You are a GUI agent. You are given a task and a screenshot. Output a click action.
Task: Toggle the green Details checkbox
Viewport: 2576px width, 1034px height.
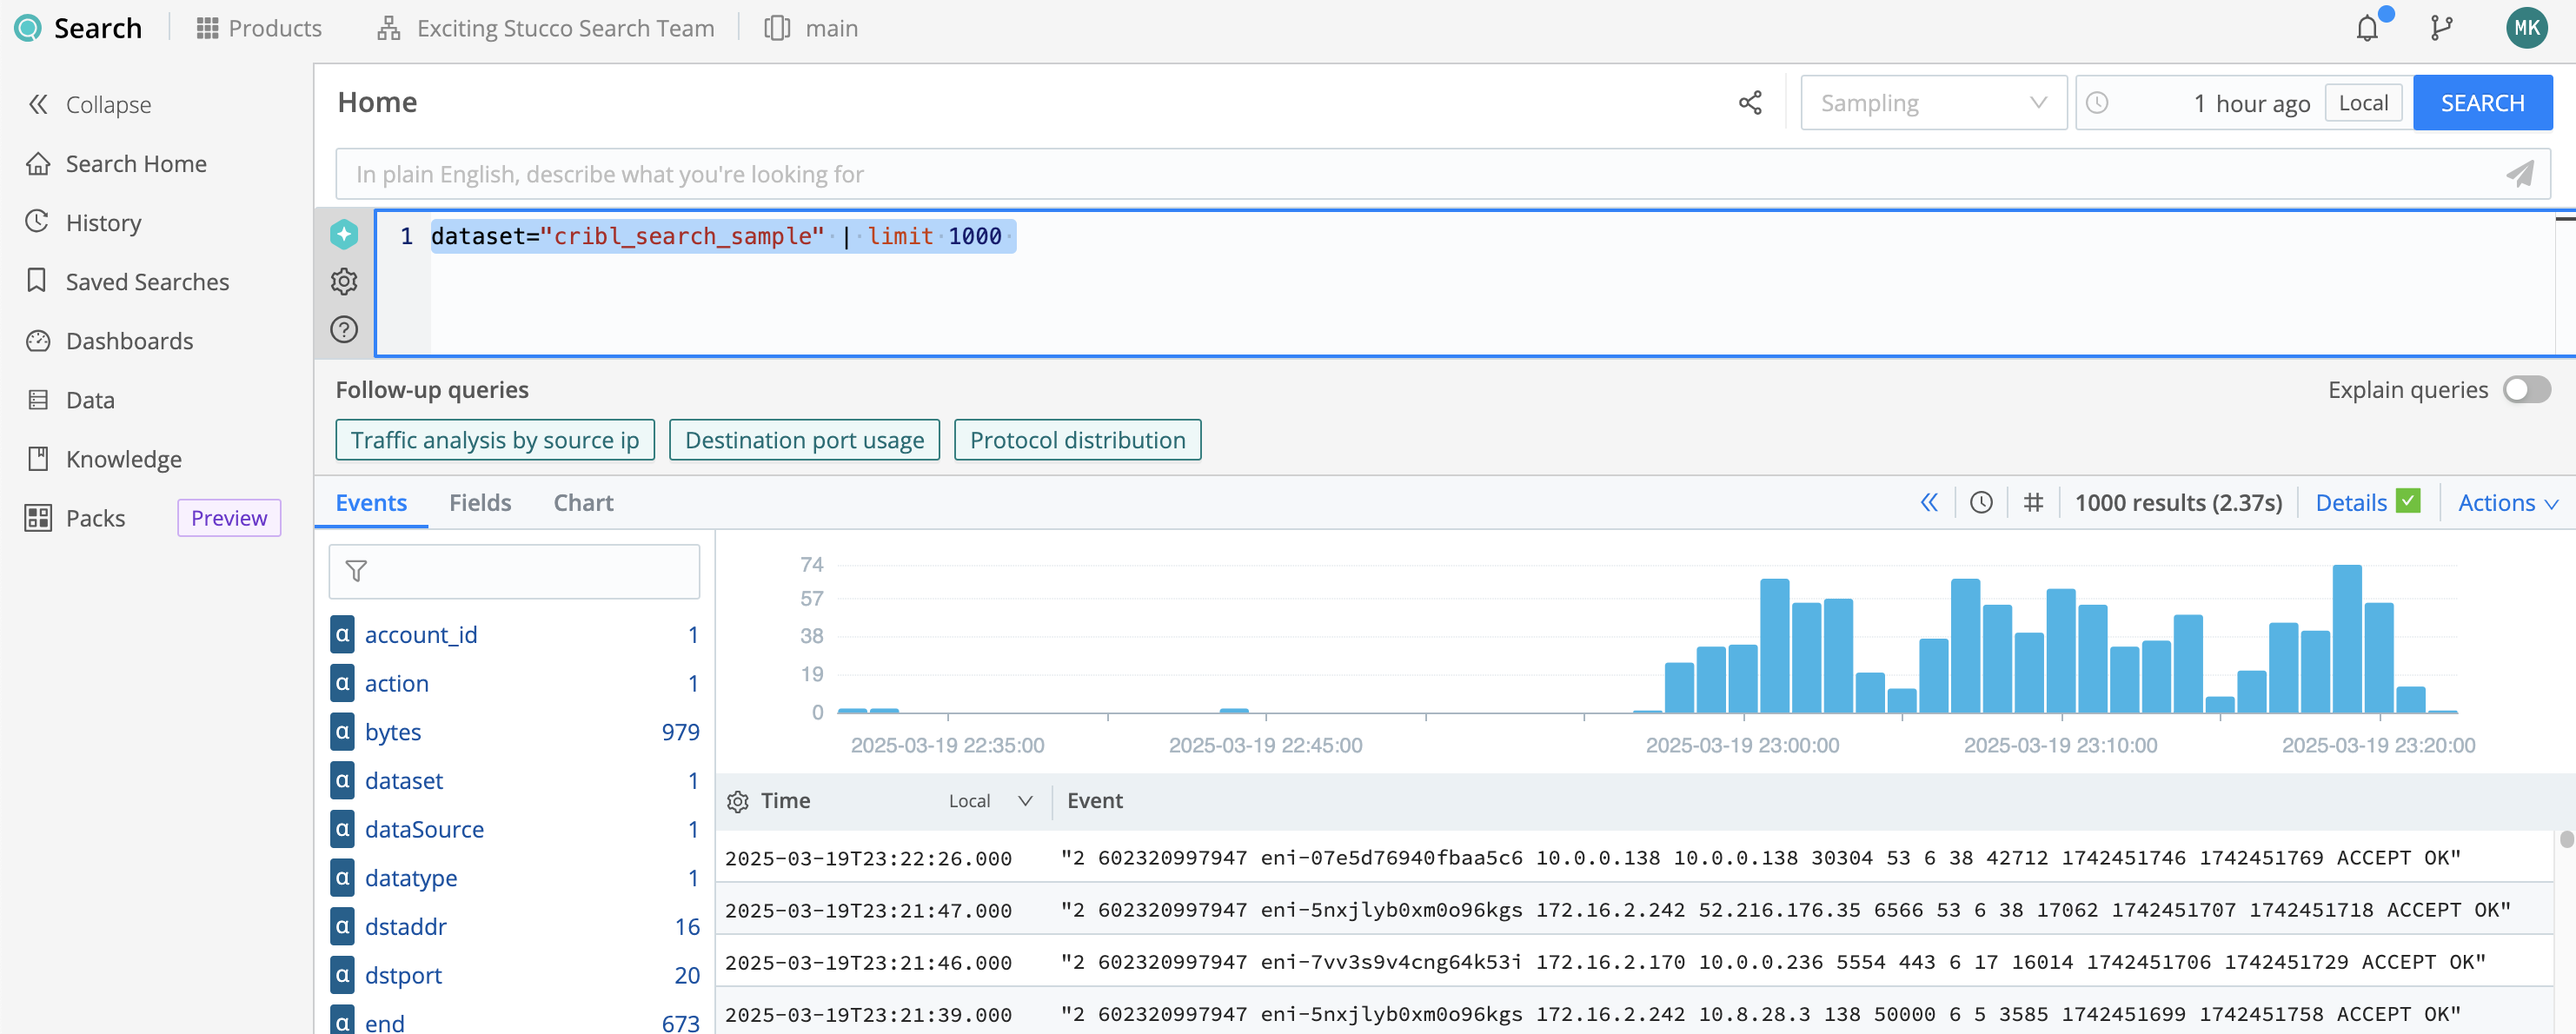coord(2408,501)
